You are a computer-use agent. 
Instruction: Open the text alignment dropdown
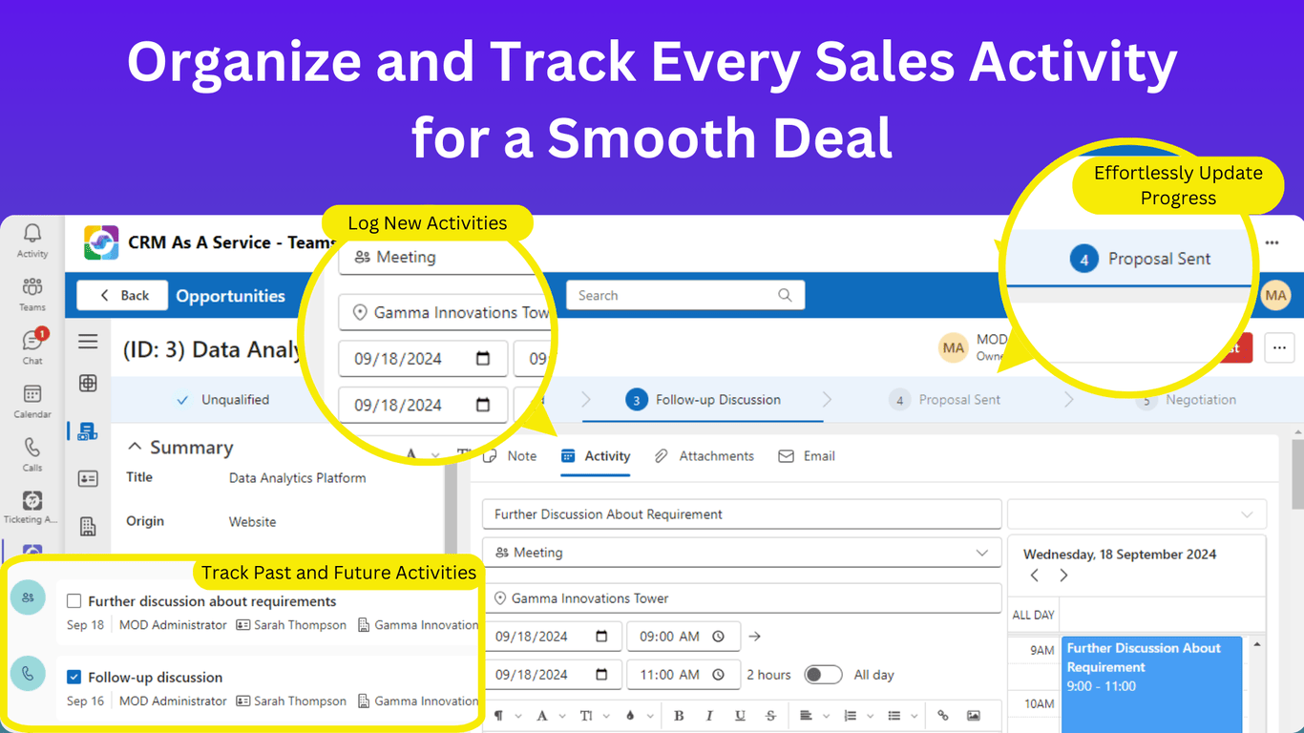tap(812, 716)
